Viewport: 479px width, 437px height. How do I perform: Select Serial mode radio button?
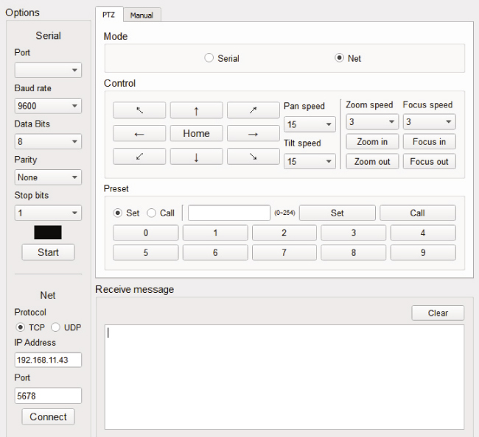pyautogui.click(x=209, y=58)
